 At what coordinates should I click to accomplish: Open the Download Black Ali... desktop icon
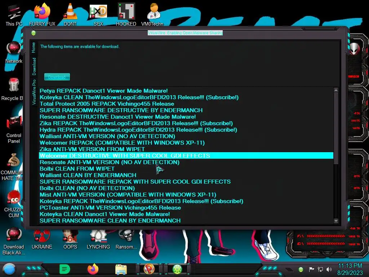[x=14, y=241]
